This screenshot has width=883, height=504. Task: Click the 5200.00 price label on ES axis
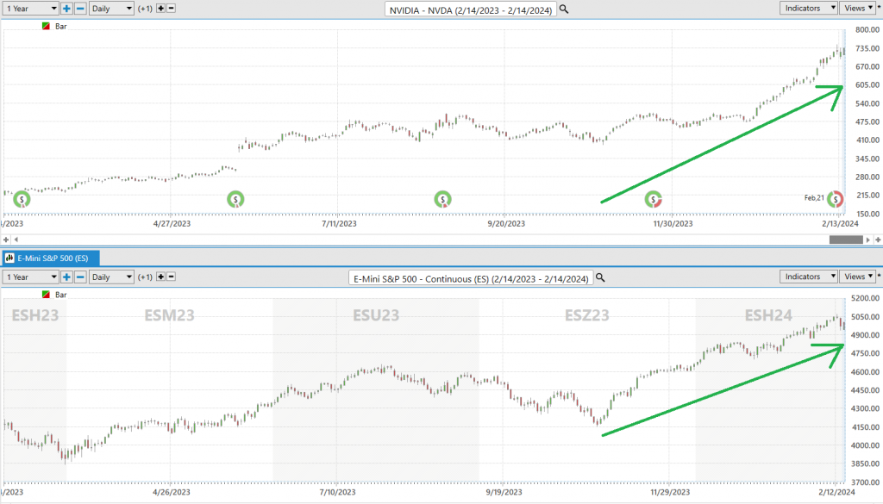point(866,298)
